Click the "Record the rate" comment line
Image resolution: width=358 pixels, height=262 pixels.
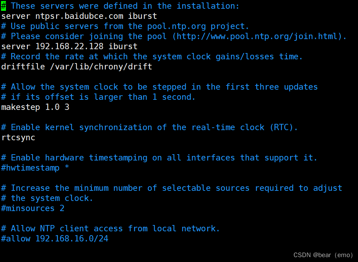(152, 57)
